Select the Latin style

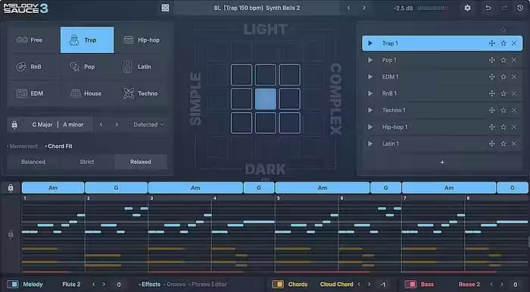(141, 67)
